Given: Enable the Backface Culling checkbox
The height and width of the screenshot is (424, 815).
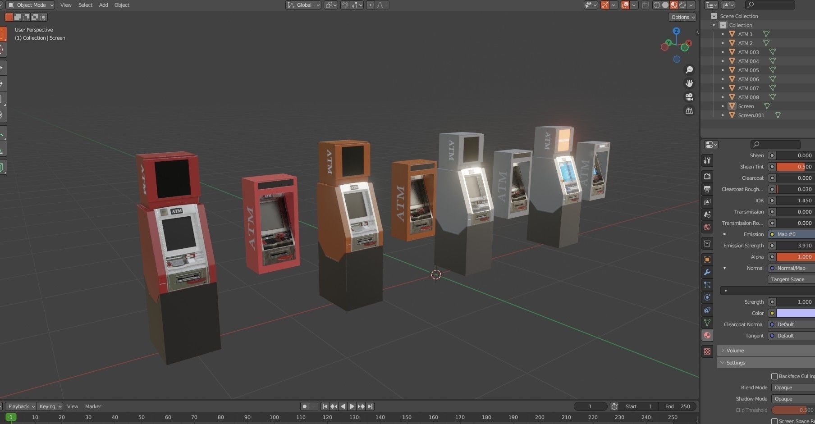Looking at the screenshot, I should click(774, 376).
